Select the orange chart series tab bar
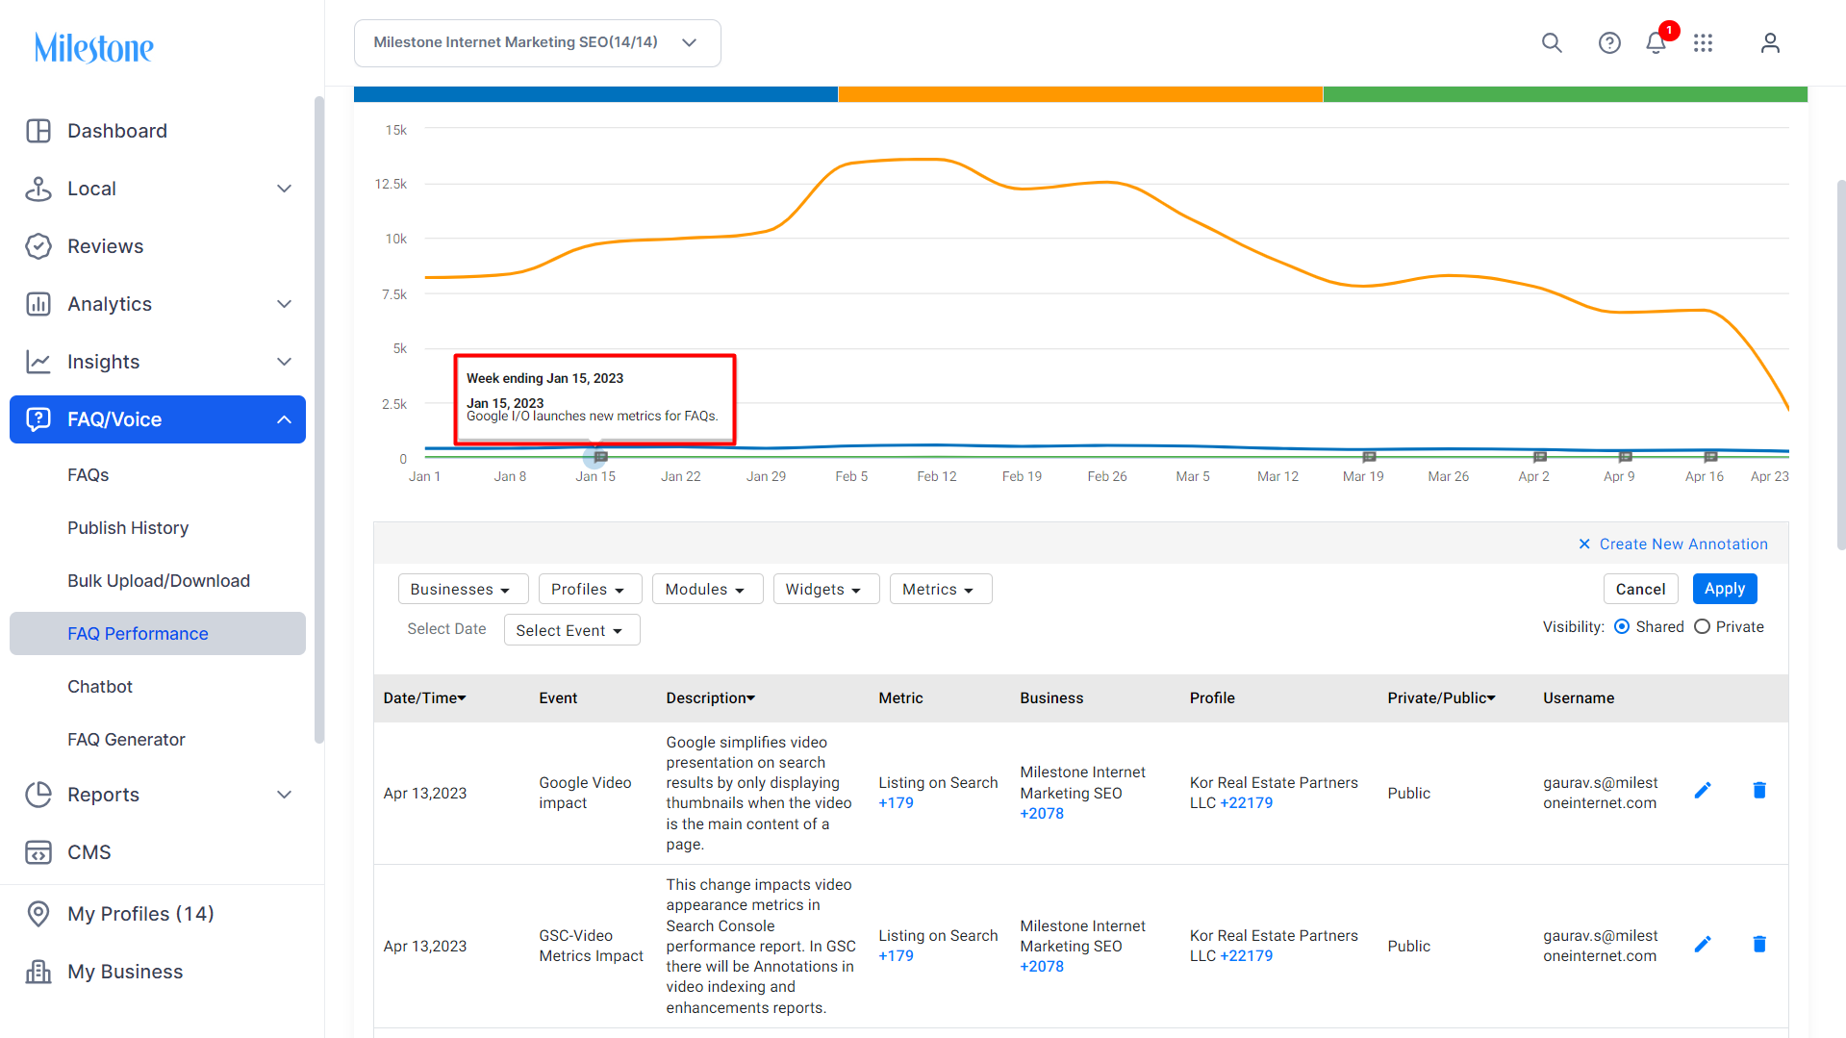 1080,94
